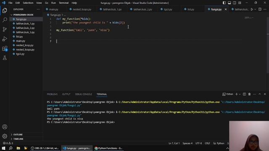Open latihan_kuis_3.py in the explorer
Image resolution: width=269 pixels, height=151 pixels.
pos(25,32)
